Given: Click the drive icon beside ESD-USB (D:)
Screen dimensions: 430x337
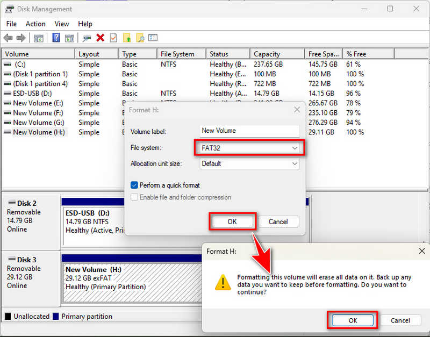Looking at the screenshot, I should coord(8,93).
